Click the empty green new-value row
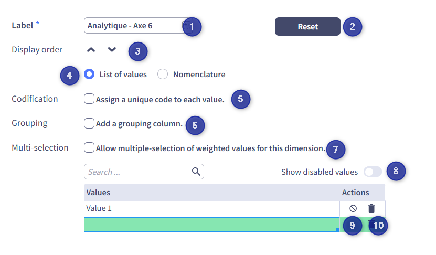 tap(210, 225)
